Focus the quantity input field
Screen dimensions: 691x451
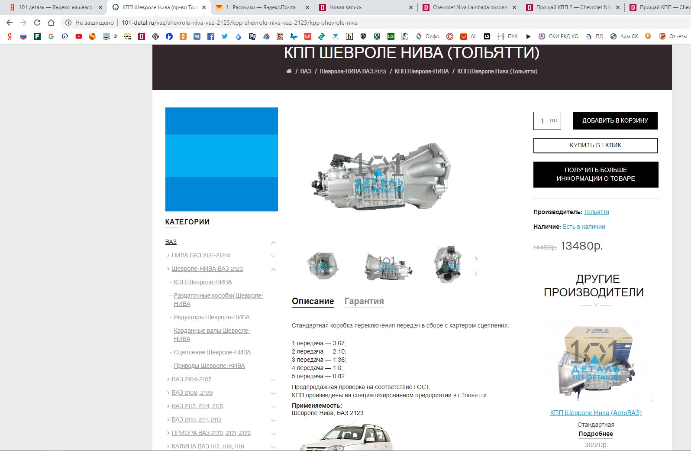click(x=547, y=121)
